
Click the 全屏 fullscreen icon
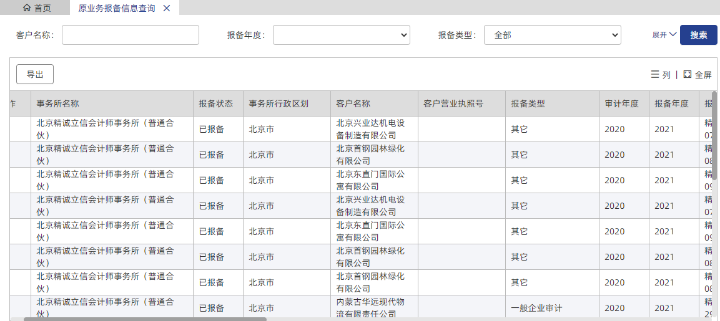688,75
